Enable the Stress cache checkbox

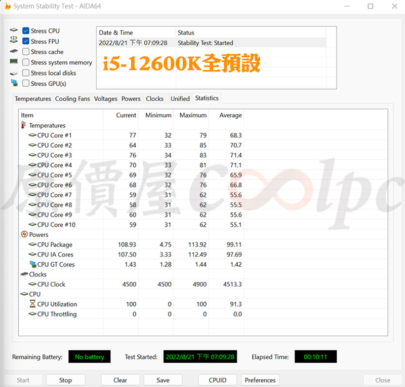point(26,52)
